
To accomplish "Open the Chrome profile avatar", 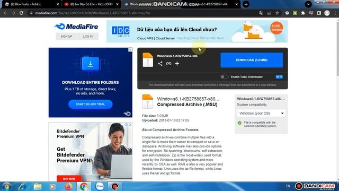I will (x=327, y=13).
